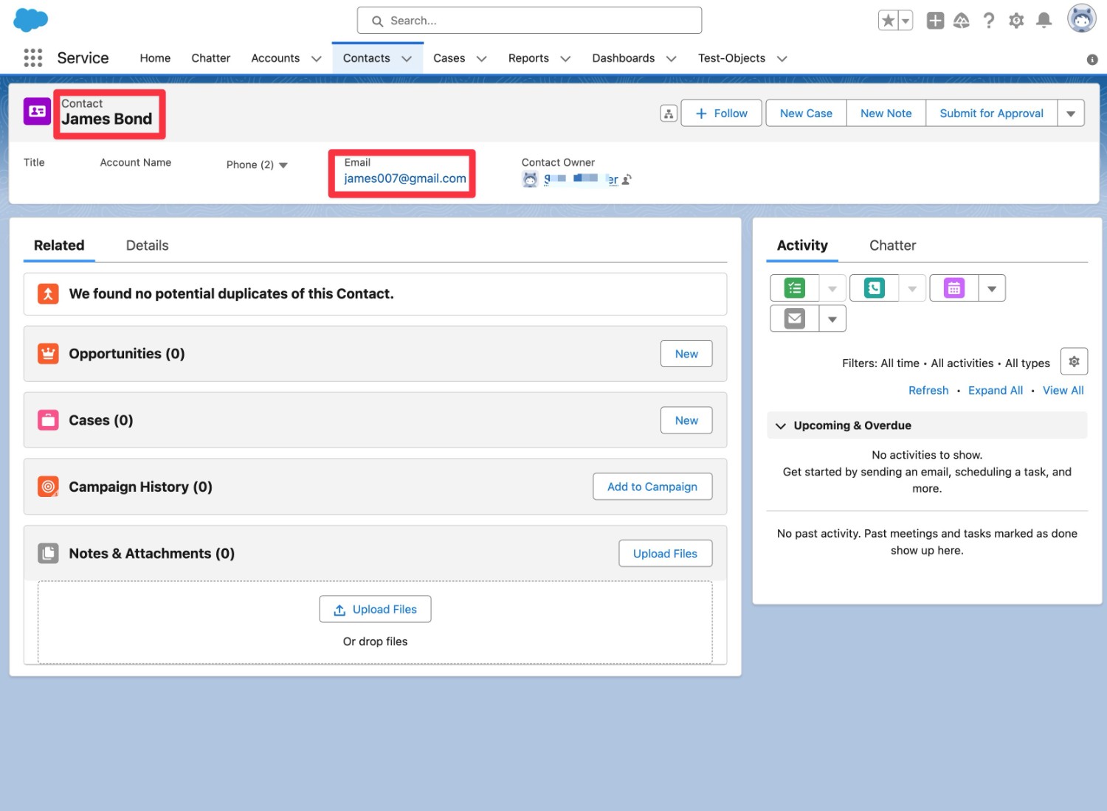
Task: Open the user profile avatar
Action: tap(1081, 19)
